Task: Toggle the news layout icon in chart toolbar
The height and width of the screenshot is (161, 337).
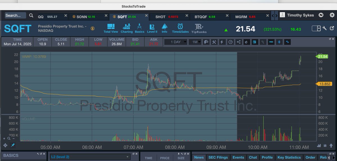Action: coord(255,42)
